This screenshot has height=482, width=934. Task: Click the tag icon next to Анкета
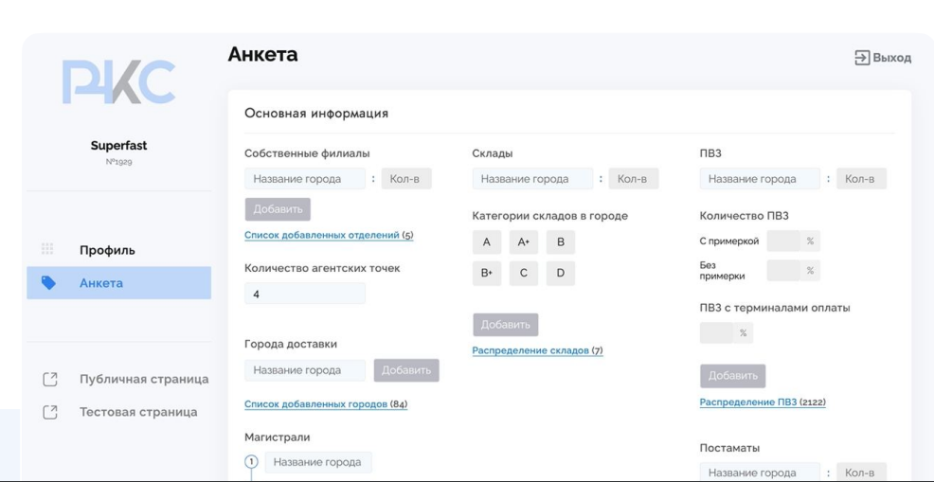point(48,282)
